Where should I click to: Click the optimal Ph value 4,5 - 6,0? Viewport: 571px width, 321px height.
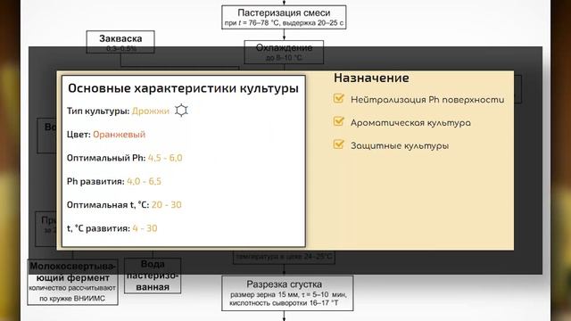click(x=165, y=158)
